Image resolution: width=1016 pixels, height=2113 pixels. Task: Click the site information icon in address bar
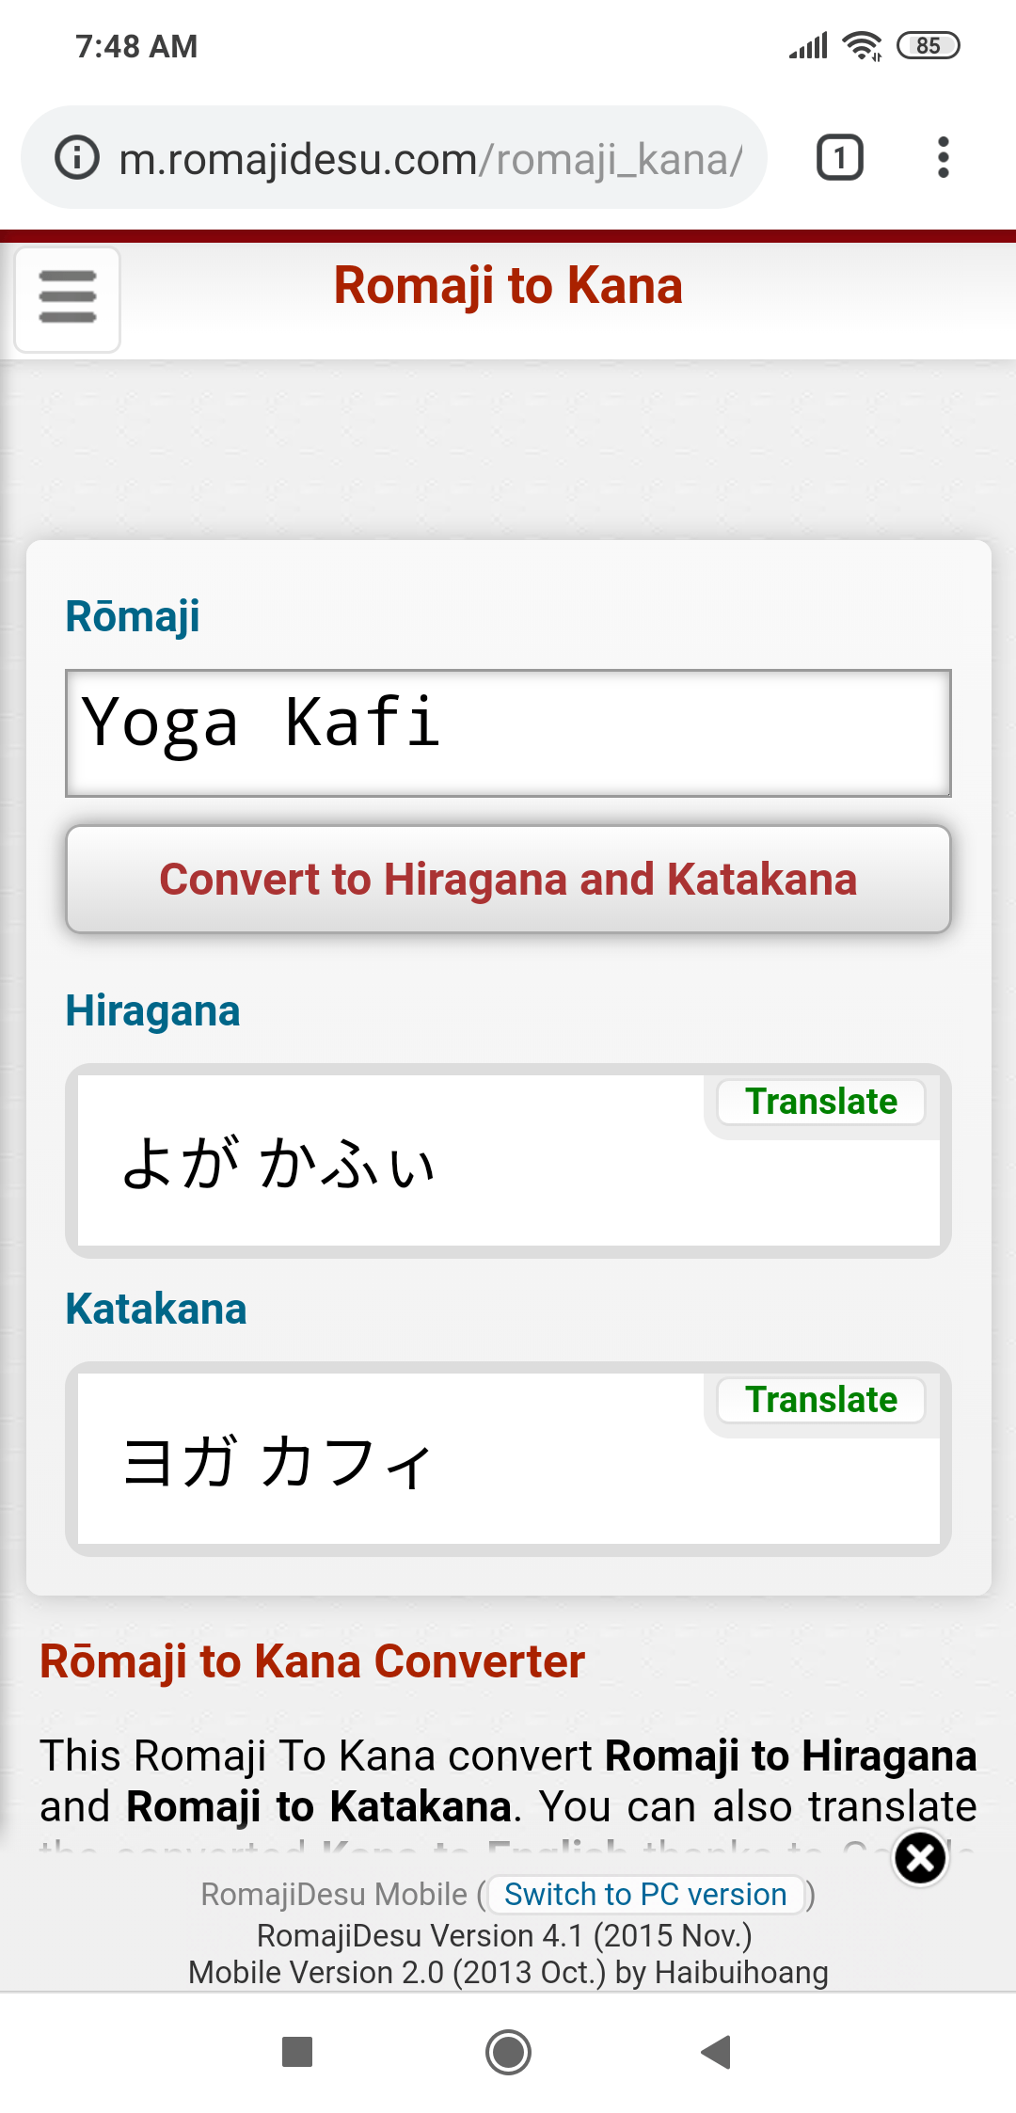click(76, 156)
